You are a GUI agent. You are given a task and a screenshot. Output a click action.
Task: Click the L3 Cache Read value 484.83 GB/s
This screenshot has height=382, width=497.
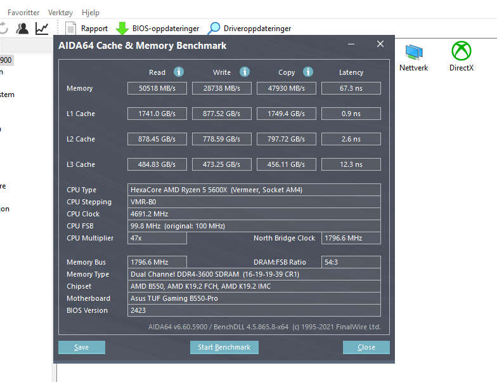pyautogui.click(x=157, y=164)
